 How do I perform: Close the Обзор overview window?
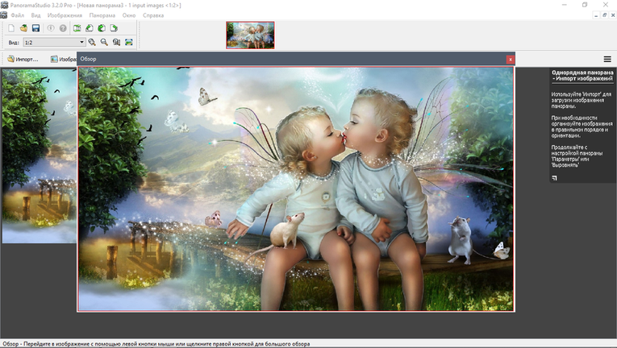pos(510,60)
